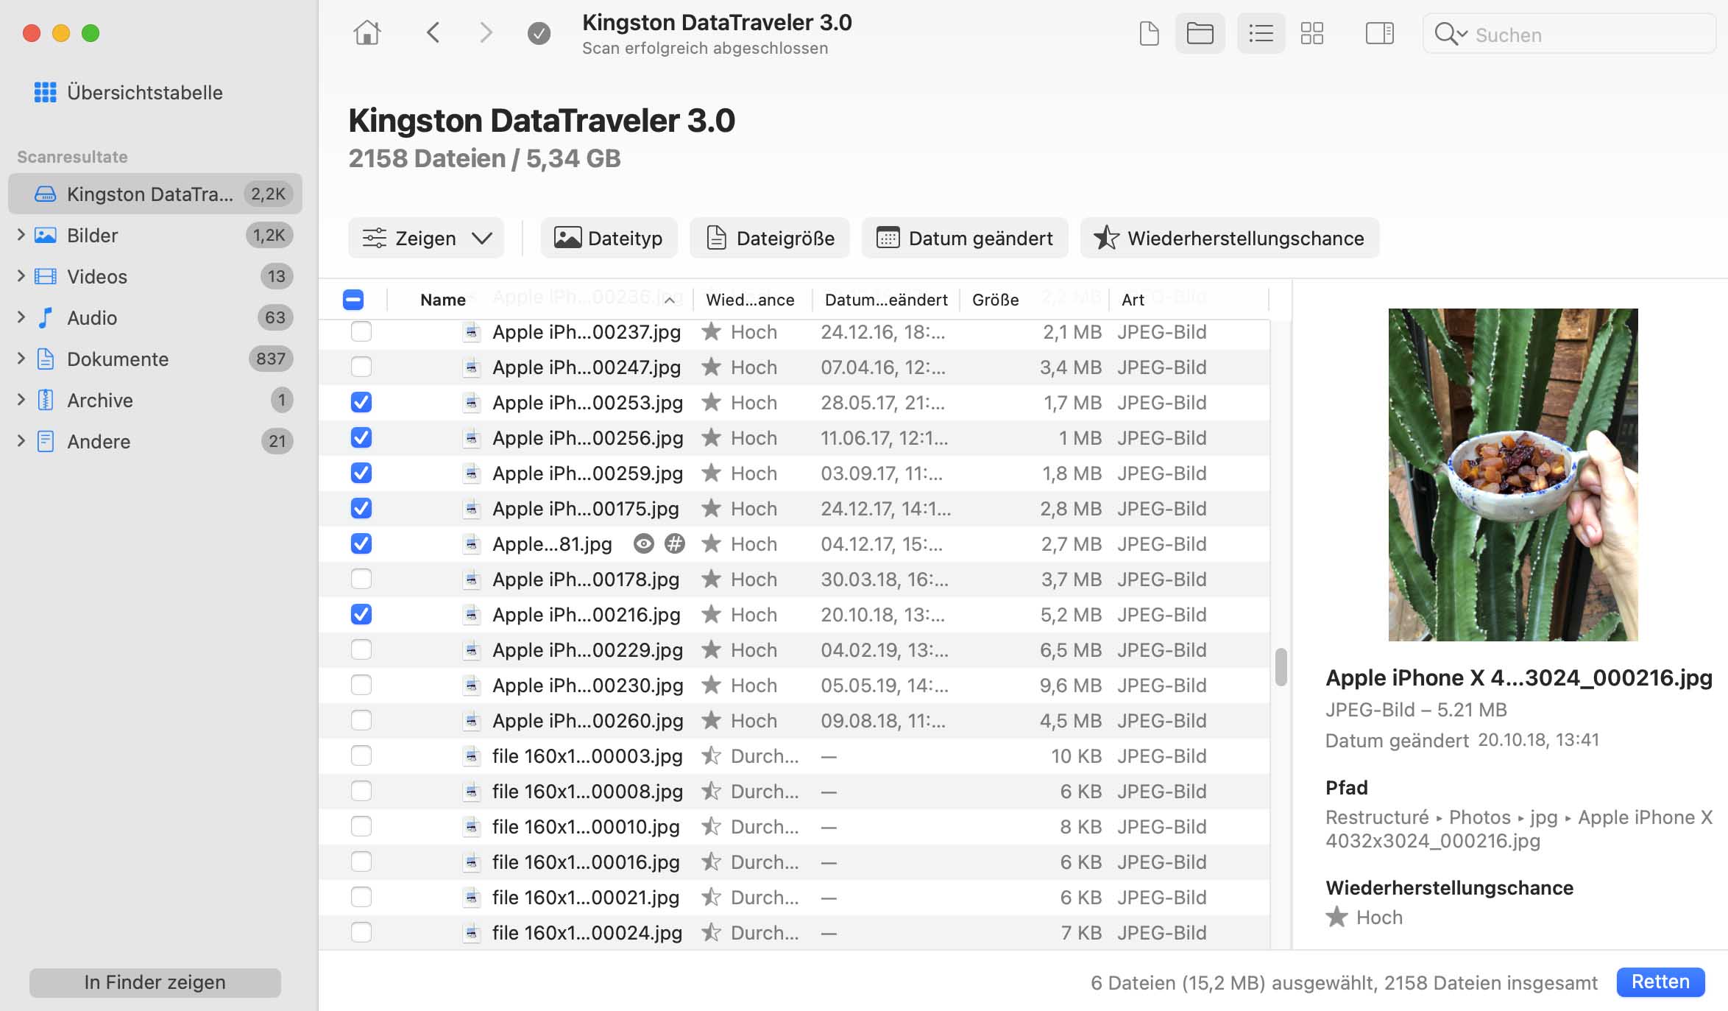Expand the Audio category

tap(21, 317)
